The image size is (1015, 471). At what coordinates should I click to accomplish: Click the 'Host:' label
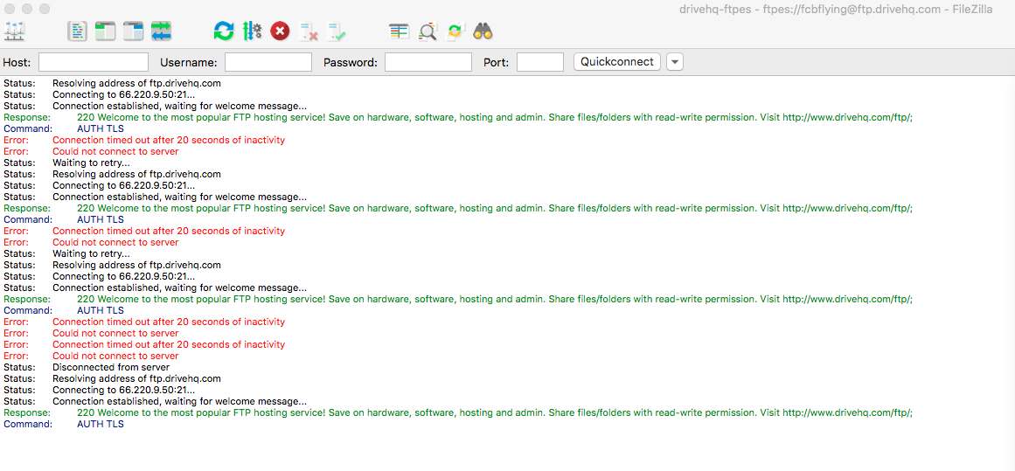[17, 62]
